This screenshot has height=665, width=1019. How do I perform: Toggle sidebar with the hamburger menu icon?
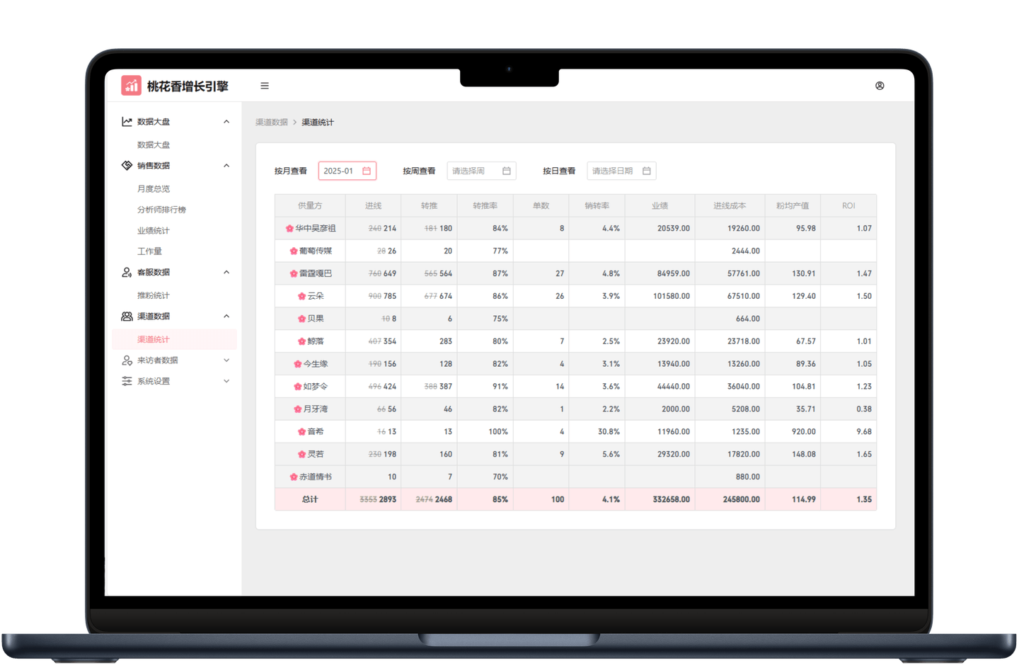click(x=265, y=86)
